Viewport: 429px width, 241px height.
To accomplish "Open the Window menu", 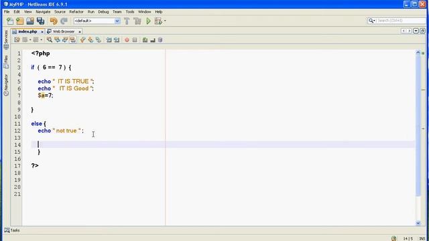I will 145,12.
